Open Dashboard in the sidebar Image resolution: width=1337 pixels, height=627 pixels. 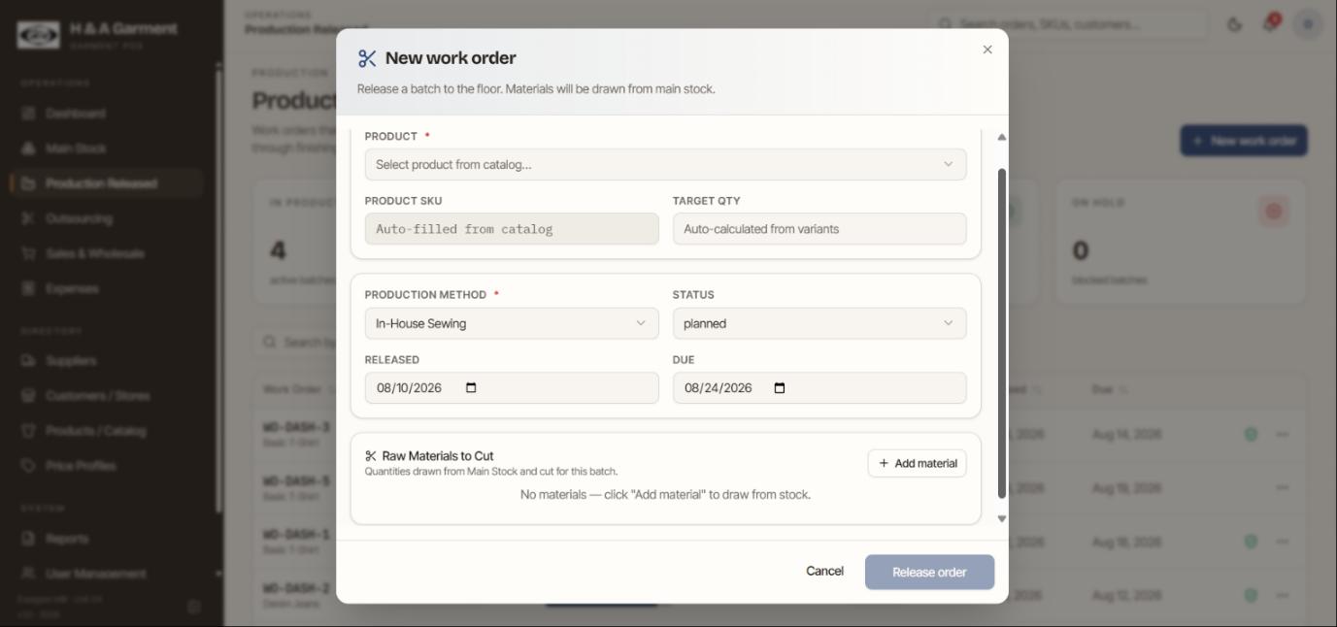107,114
